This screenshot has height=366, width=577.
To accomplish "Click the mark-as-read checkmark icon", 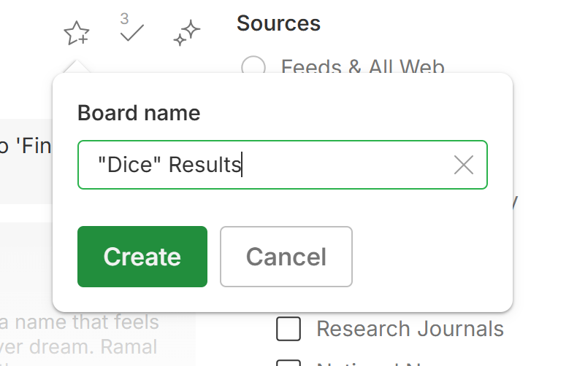I will [x=131, y=33].
